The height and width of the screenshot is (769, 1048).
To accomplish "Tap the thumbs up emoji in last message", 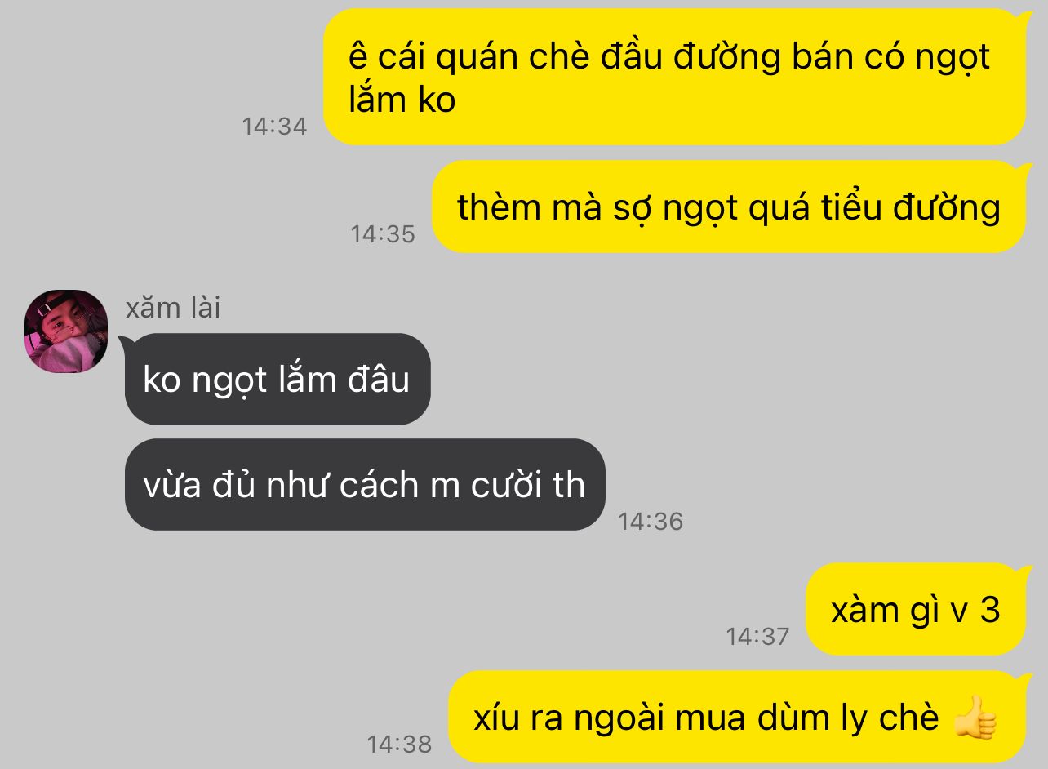I will click(975, 718).
